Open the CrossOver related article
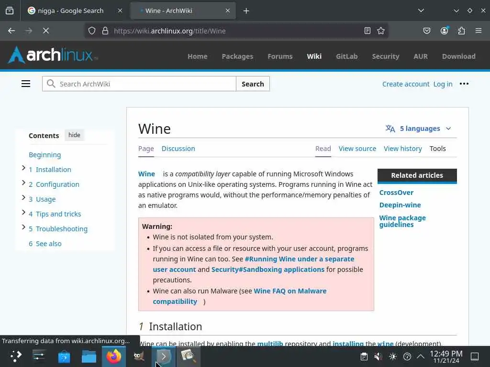This screenshot has width=490, height=367. tap(396, 193)
